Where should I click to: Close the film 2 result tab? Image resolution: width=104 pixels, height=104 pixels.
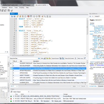pyautogui.click(x=17, y=86)
